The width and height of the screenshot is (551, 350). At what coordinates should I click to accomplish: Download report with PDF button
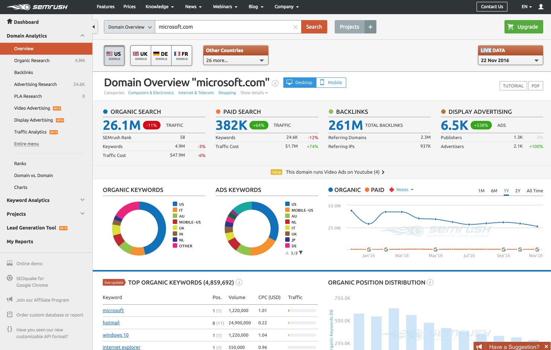click(x=536, y=86)
